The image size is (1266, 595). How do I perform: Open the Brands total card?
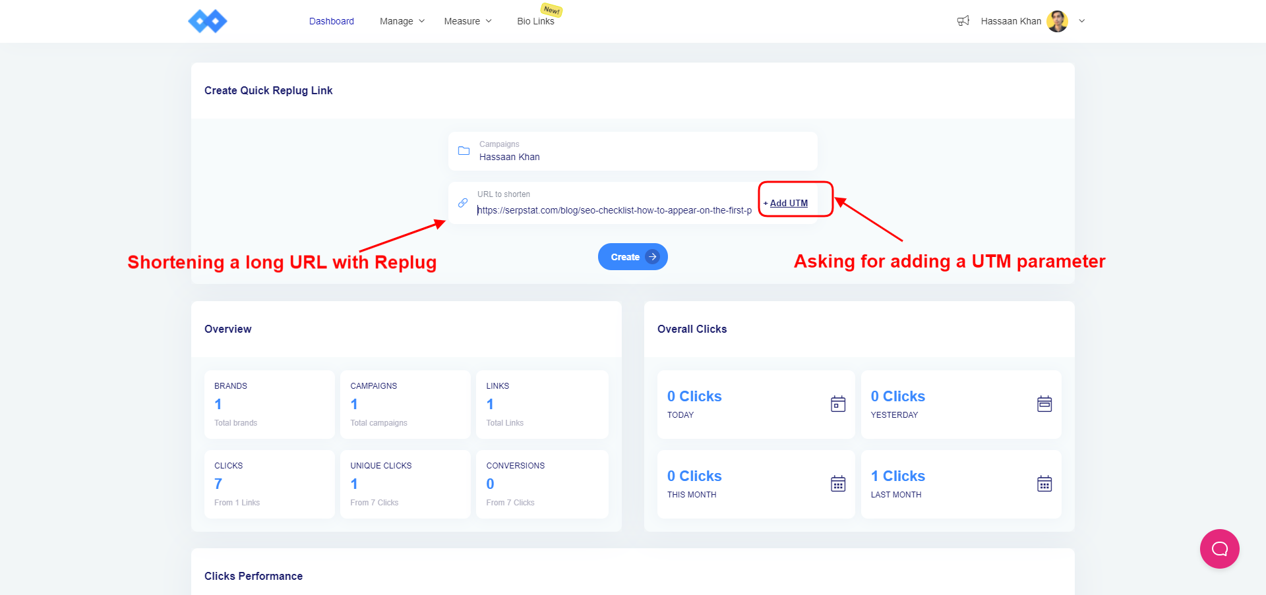click(x=270, y=405)
